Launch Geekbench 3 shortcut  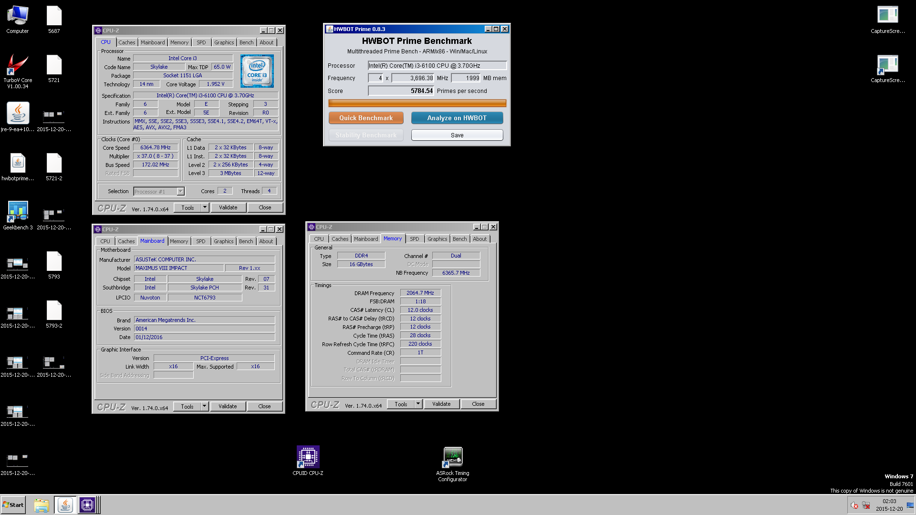click(18, 216)
